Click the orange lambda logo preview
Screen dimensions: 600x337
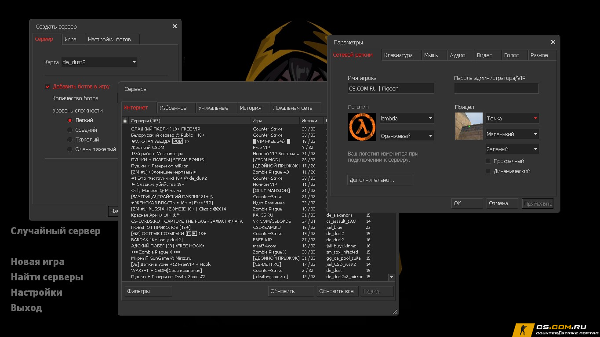(x=362, y=127)
